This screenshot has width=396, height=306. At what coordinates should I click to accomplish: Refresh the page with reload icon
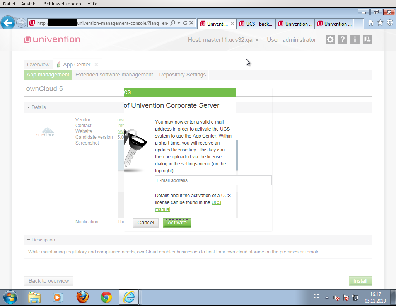click(185, 23)
